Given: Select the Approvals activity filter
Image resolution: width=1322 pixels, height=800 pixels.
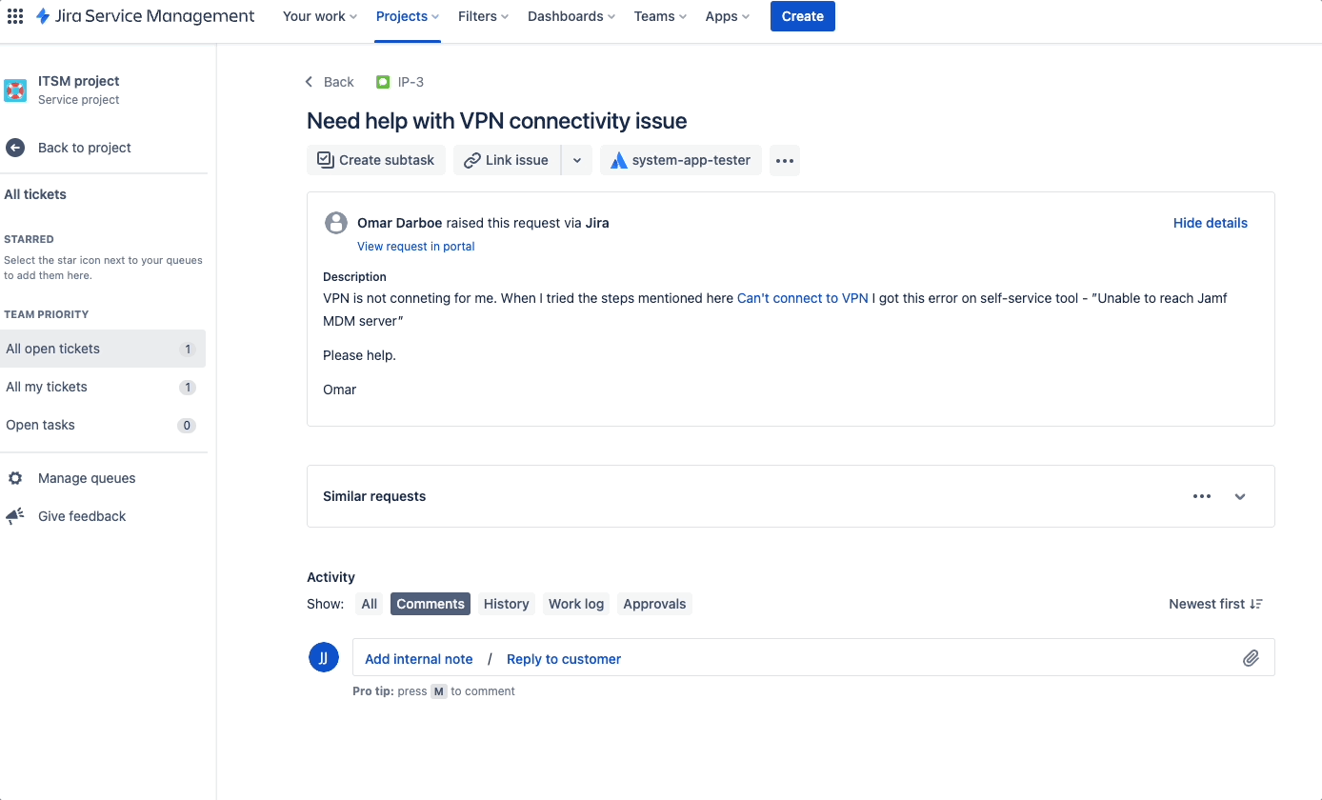Looking at the screenshot, I should tap(654, 603).
